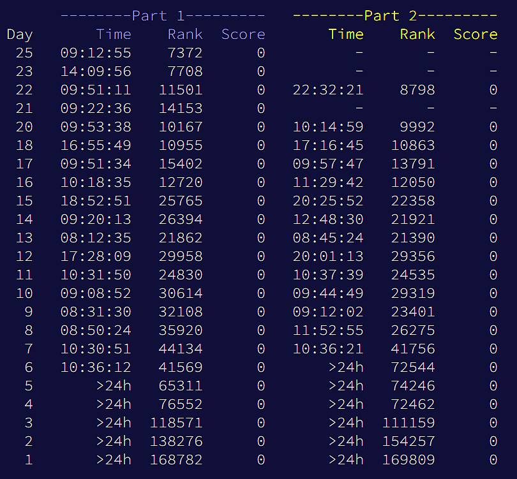
Task: Select time 14:09:56 for day 23
Action: pos(96,71)
